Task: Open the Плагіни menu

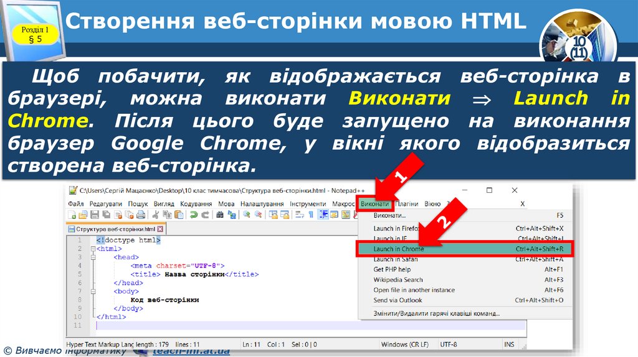Action: click(407, 204)
